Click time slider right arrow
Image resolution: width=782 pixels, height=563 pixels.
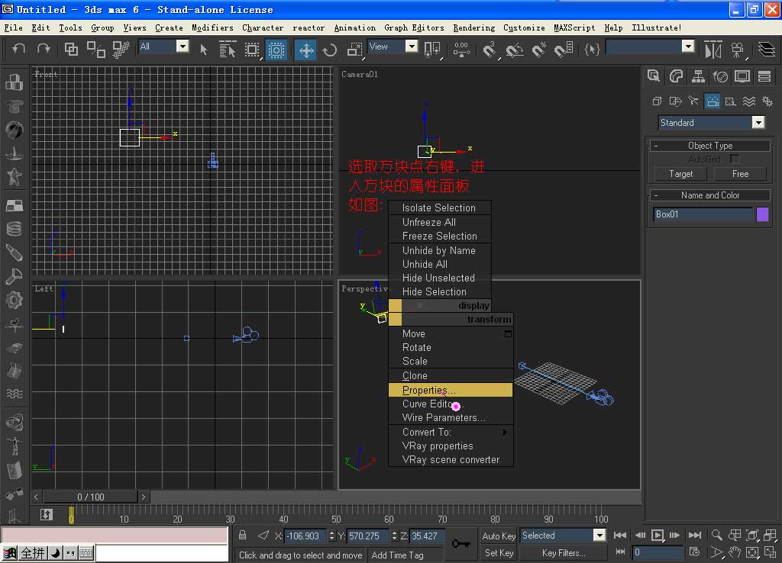143,497
